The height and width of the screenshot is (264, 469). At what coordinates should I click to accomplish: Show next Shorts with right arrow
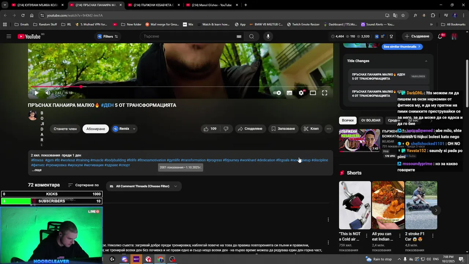coord(436,210)
